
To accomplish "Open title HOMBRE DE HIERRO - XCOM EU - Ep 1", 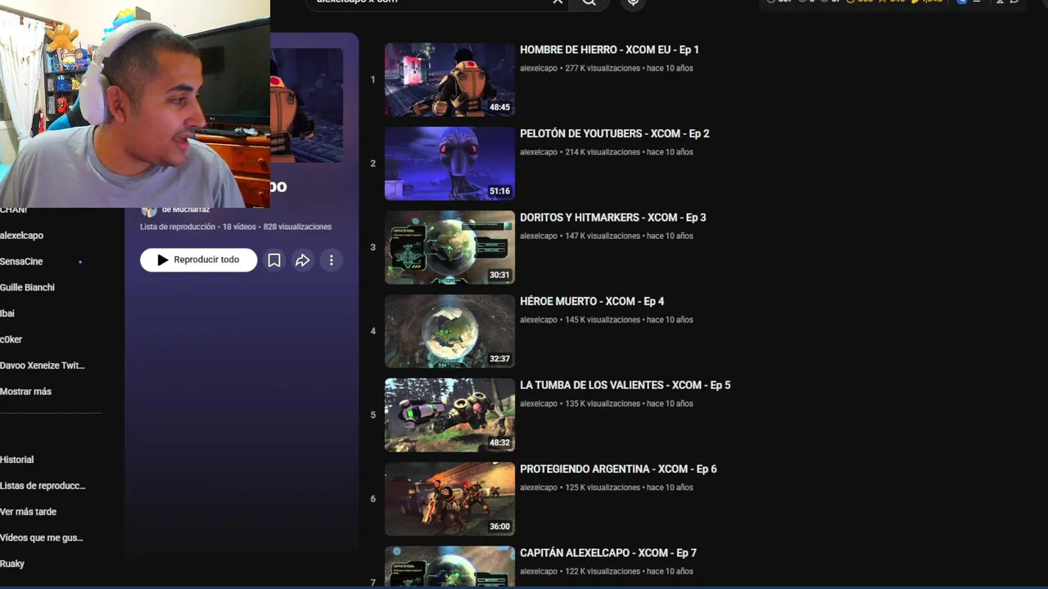I will 609,50.
